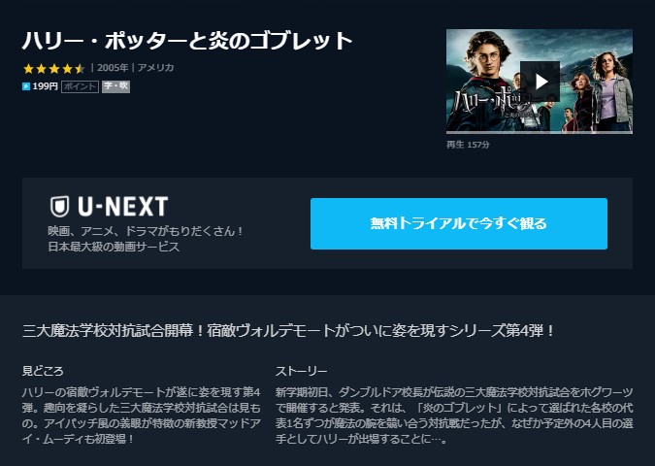This screenshot has height=466, width=655.
Task: Click the ポイント badge
Action: tap(80, 87)
